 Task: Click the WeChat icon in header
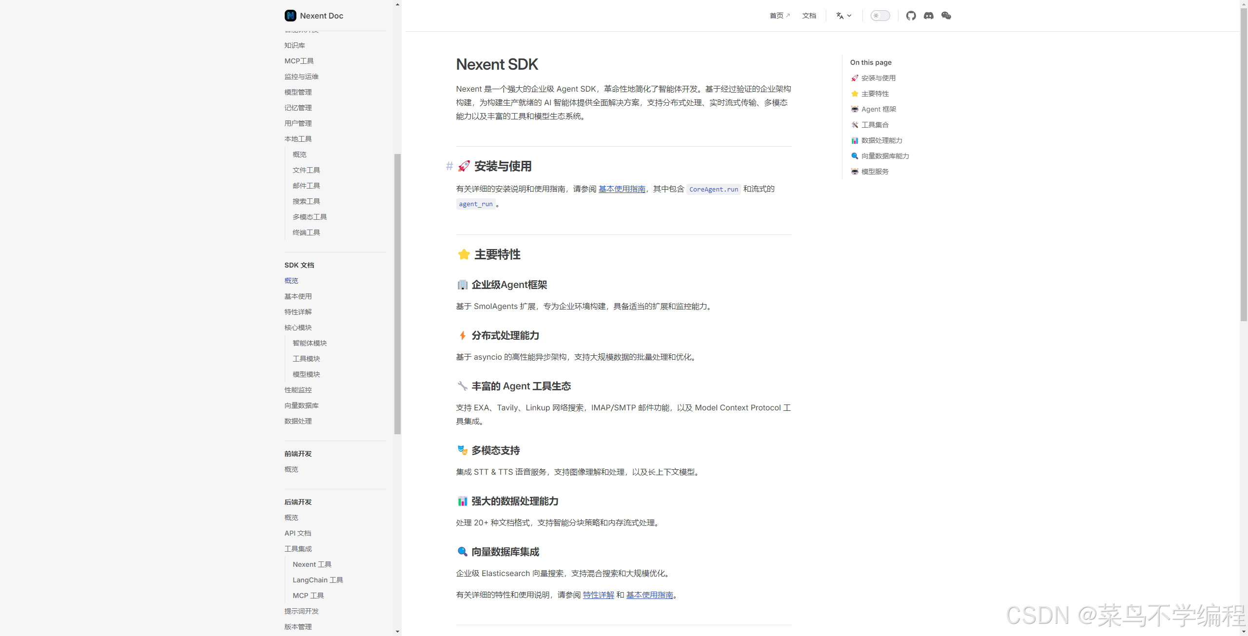946,16
